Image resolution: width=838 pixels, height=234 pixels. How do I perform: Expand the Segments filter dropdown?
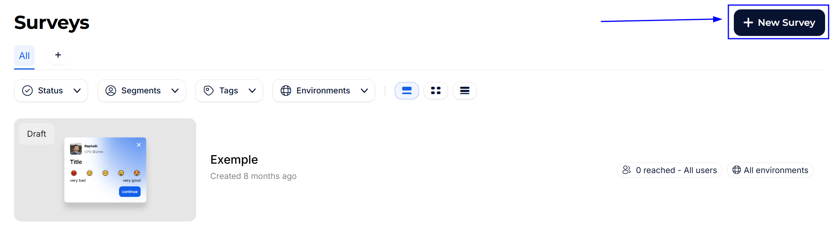(141, 91)
